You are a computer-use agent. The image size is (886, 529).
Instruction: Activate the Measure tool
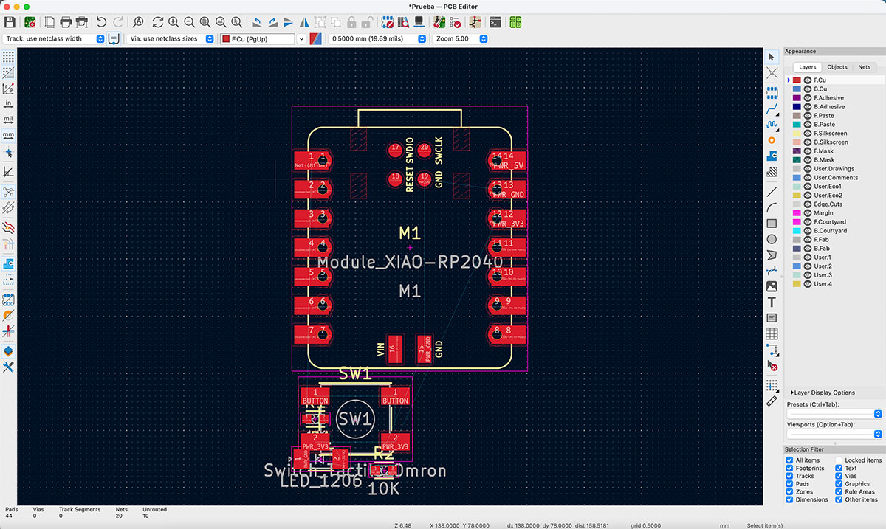(772, 401)
